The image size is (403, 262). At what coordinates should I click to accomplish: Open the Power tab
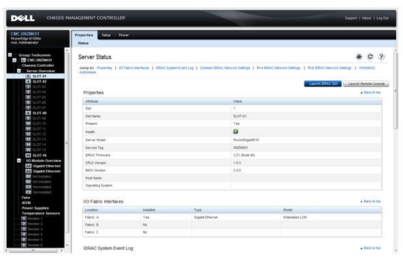point(124,35)
